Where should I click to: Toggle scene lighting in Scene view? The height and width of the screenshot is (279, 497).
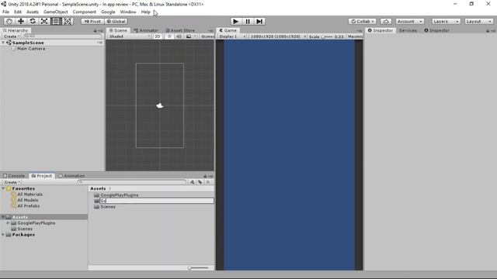click(169, 36)
